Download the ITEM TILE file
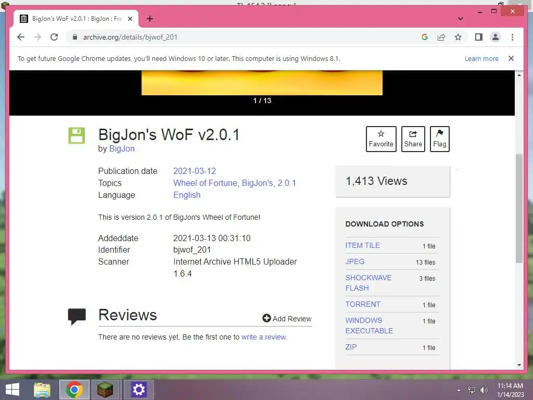 pos(362,245)
